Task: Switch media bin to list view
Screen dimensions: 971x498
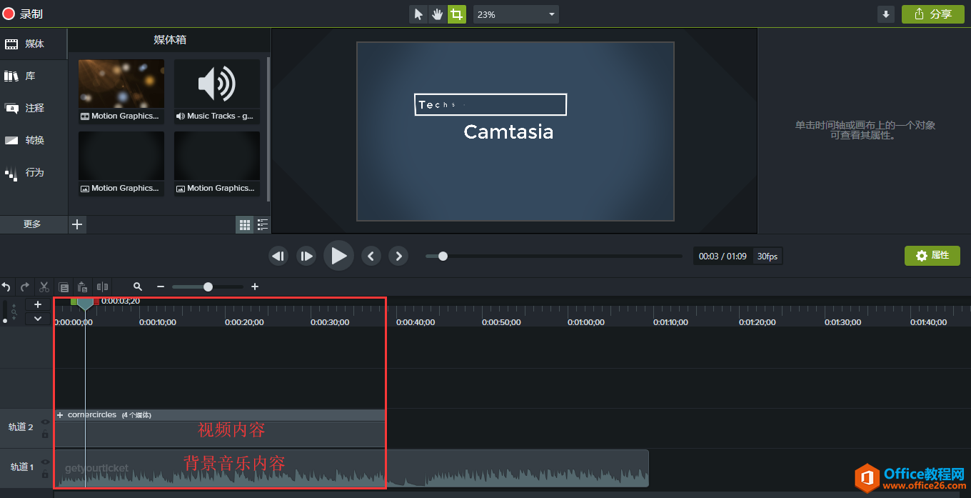Action: coord(263,224)
